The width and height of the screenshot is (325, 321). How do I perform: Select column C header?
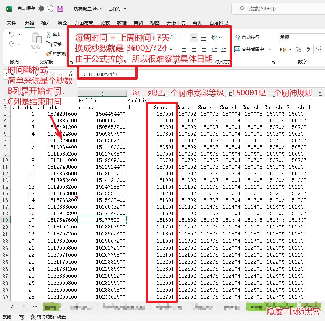pos(102,94)
